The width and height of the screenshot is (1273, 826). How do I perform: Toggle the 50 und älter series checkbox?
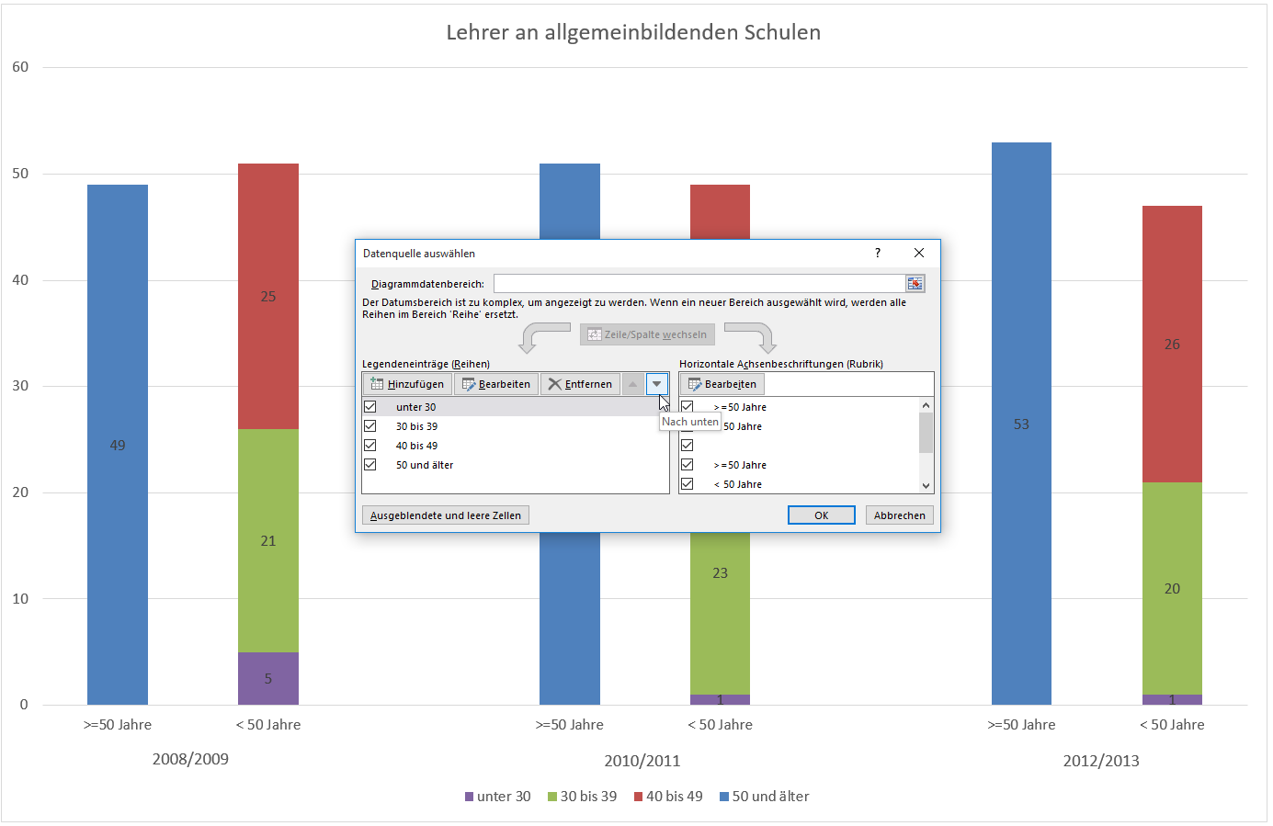click(370, 465)
